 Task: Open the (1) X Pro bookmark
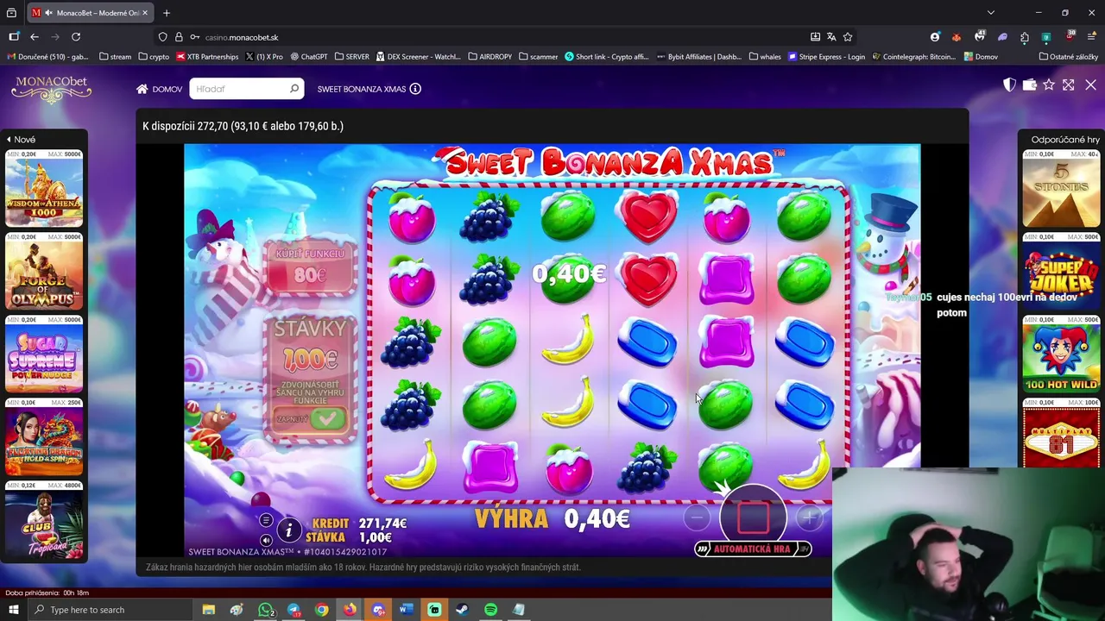264,57
